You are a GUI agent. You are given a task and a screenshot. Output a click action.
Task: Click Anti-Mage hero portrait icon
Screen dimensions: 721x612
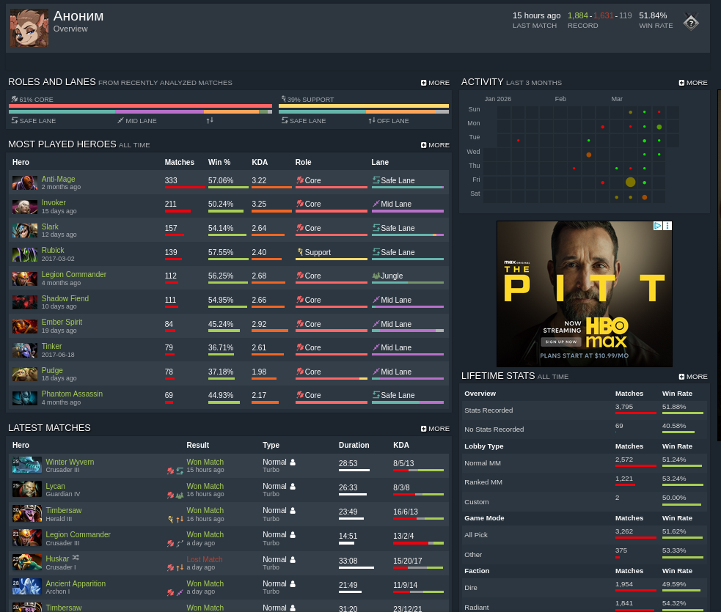point(25,183)
